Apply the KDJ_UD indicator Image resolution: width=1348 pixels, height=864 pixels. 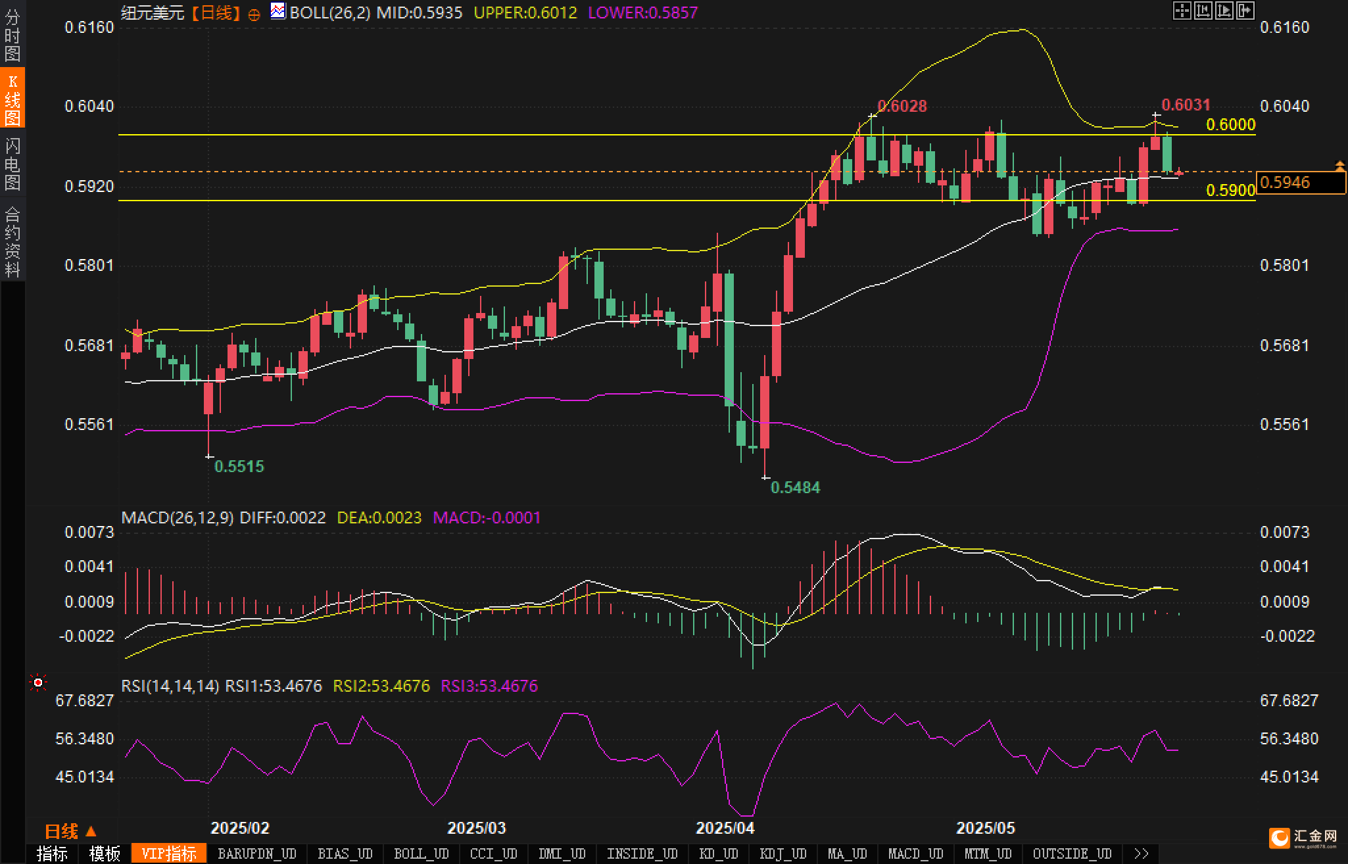click(x=782, y=853)
